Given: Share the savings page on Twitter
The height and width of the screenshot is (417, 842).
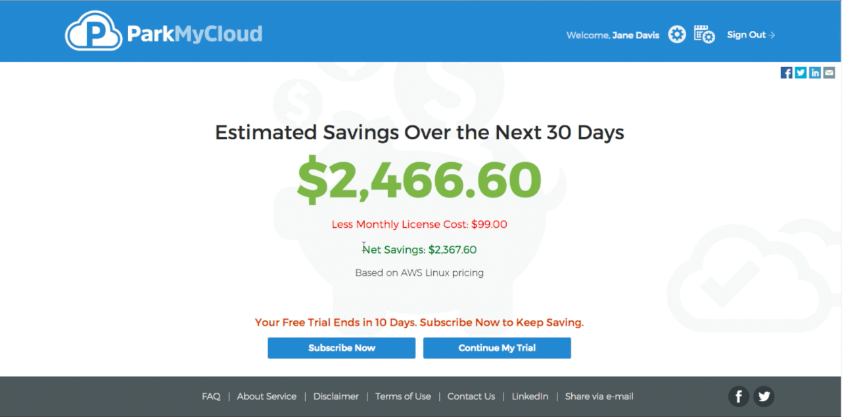Looking at the screenshot, I should pos(801,72).
